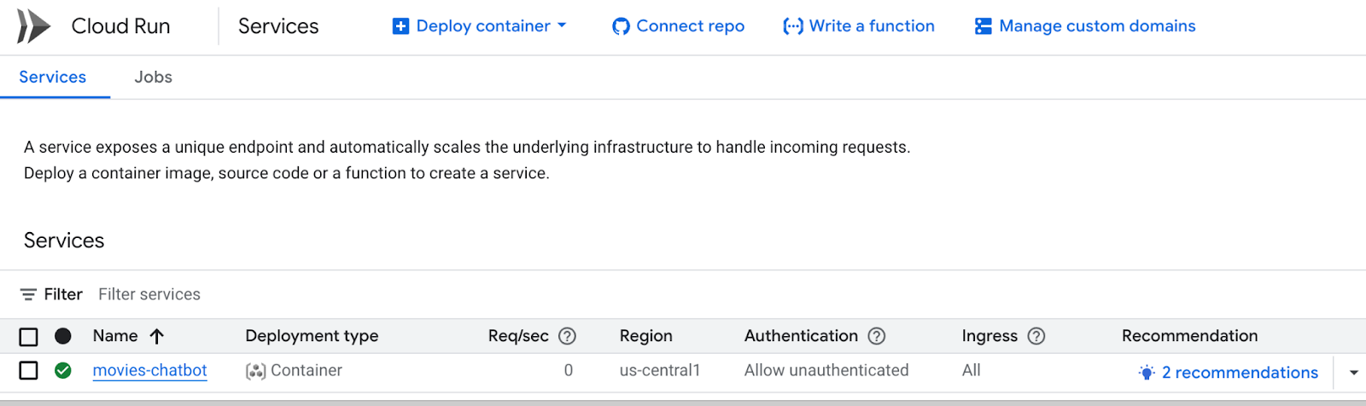Click the GitHub icon beside Connect repo

pyautogui.click(x=621, y=26)
